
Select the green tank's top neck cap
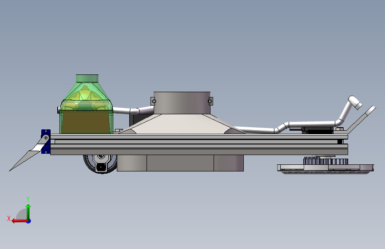[87, 78]
